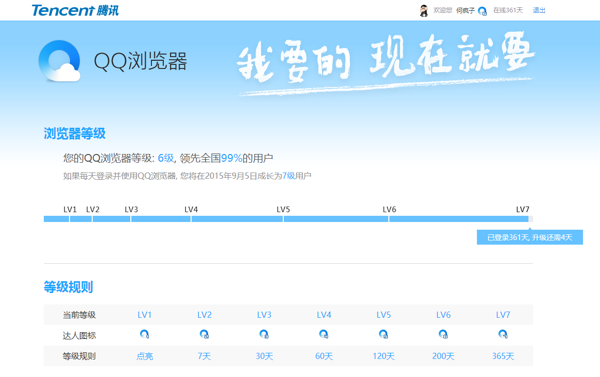Image resolution: width=600 pixels, height=377 pixels.
Task: Click the large QQ浏览器 cloud logo
Action: [x=60, y=61]
